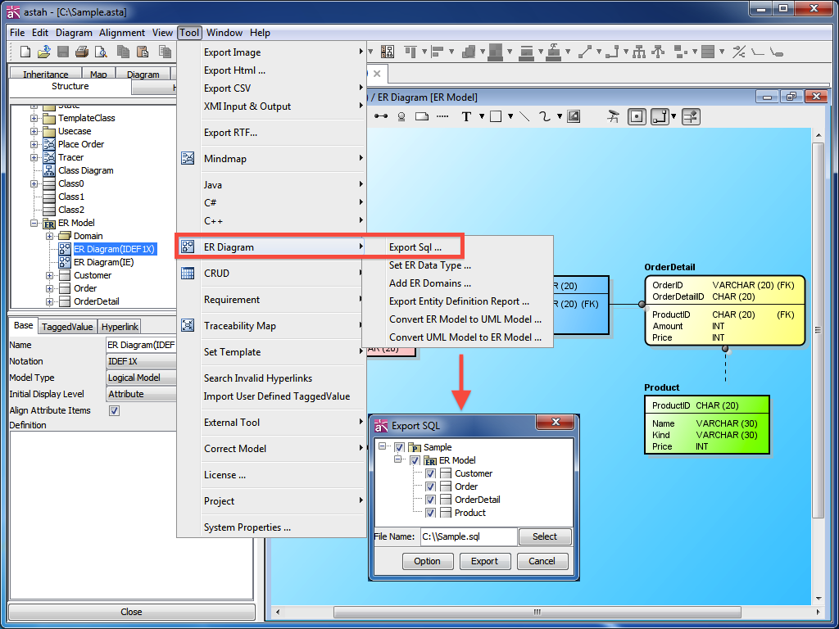Expand the OrderDetail entity in structure tree
Screen dimensions: 839x629
pos(50,301)
